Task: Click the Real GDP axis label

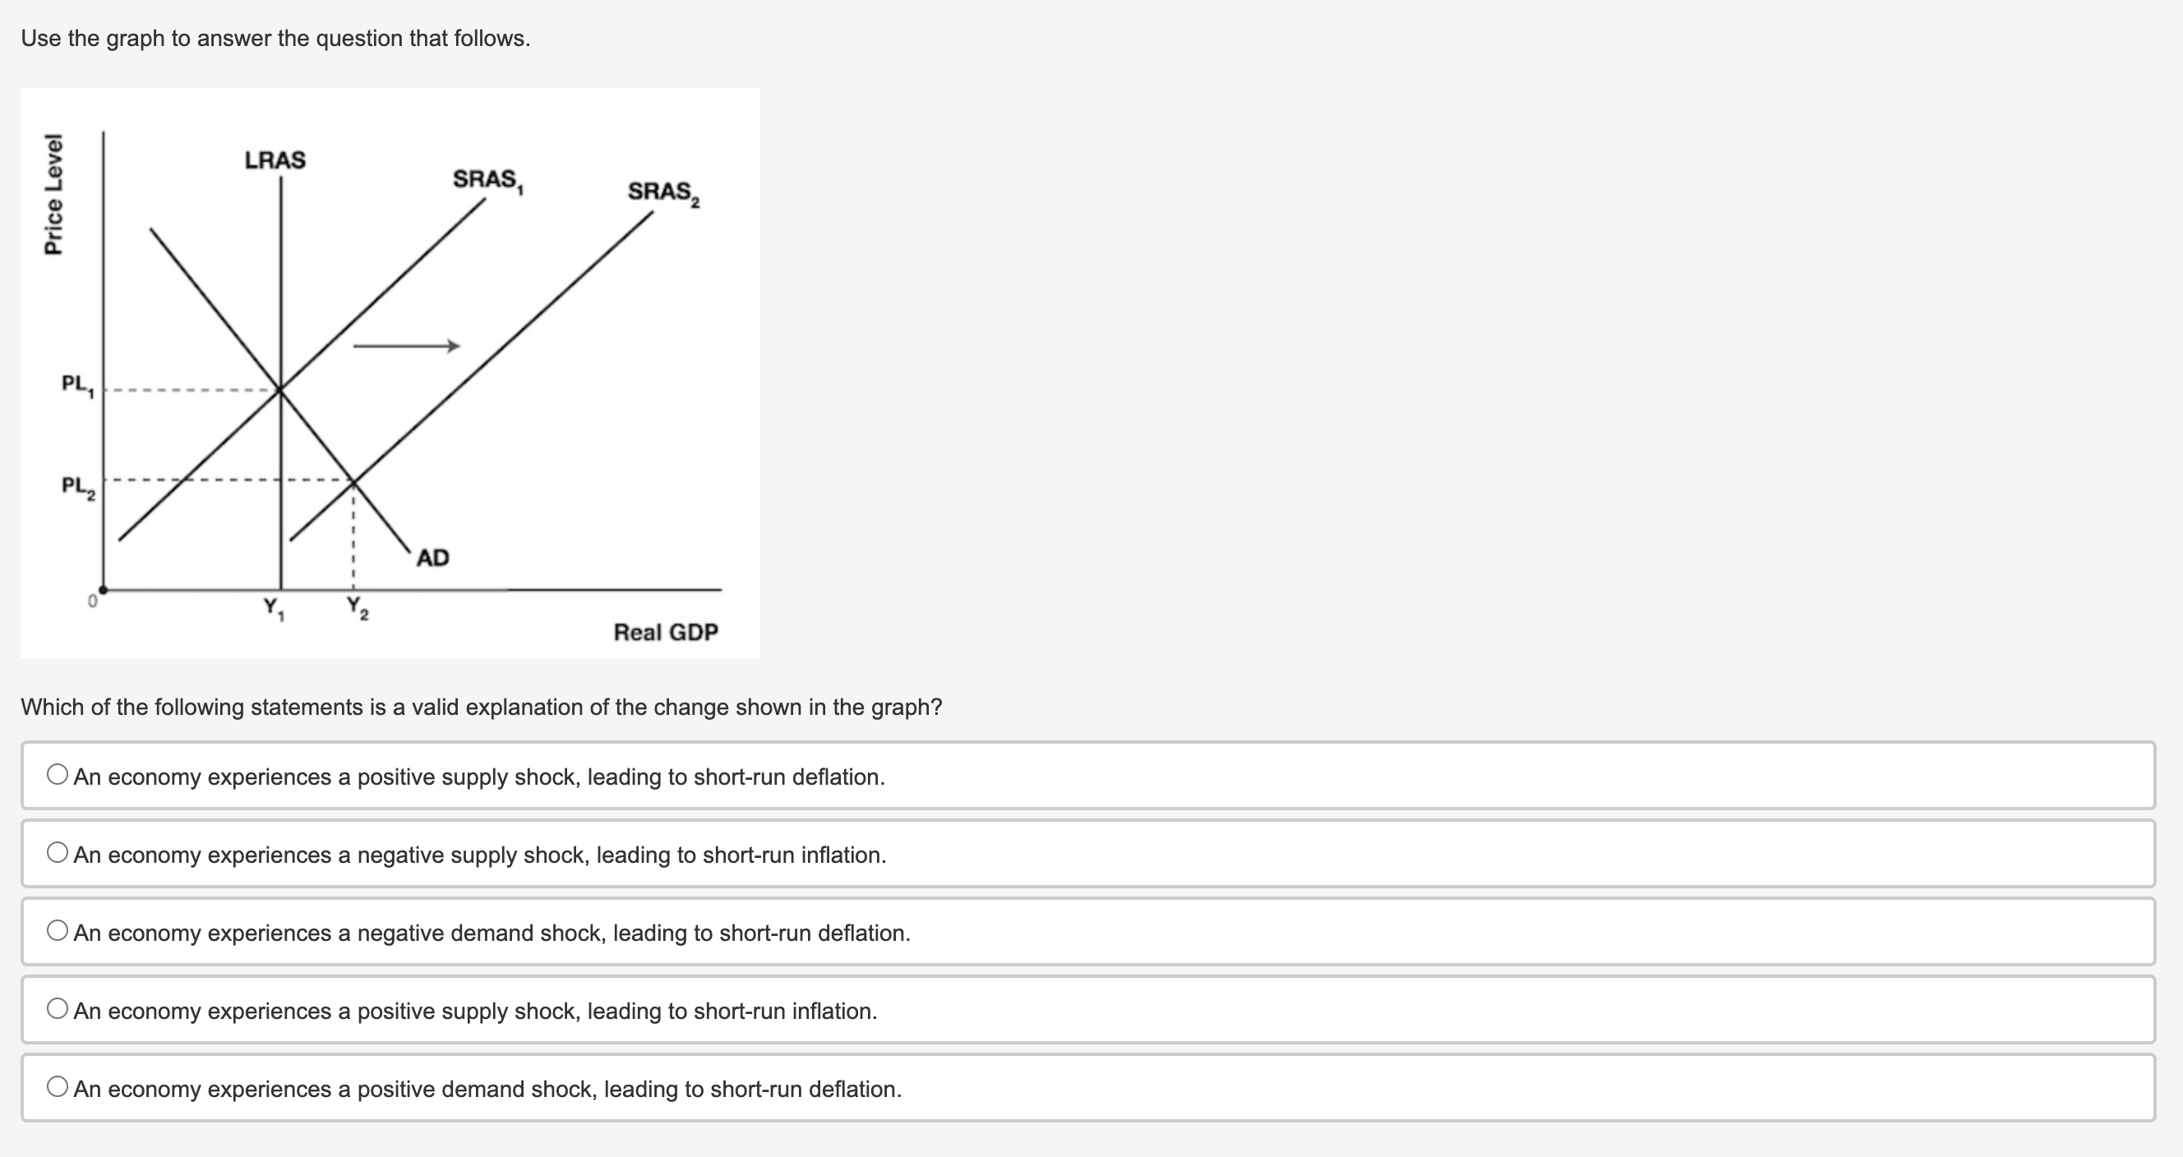Action: pos(666,632)
